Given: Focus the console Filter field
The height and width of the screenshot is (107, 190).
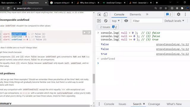Looking at the screenshot, I should click(x=147, y=21).
